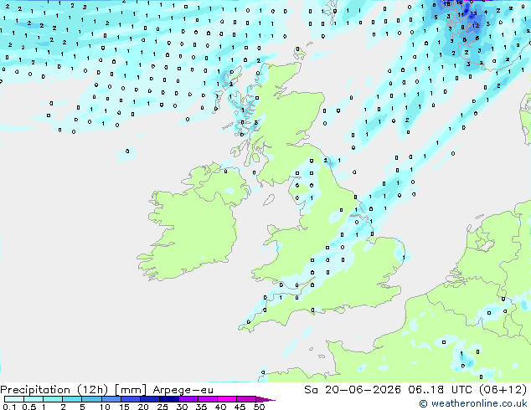
Task: Click the '0.5' legend value label
Action: (x=29, y=407)
